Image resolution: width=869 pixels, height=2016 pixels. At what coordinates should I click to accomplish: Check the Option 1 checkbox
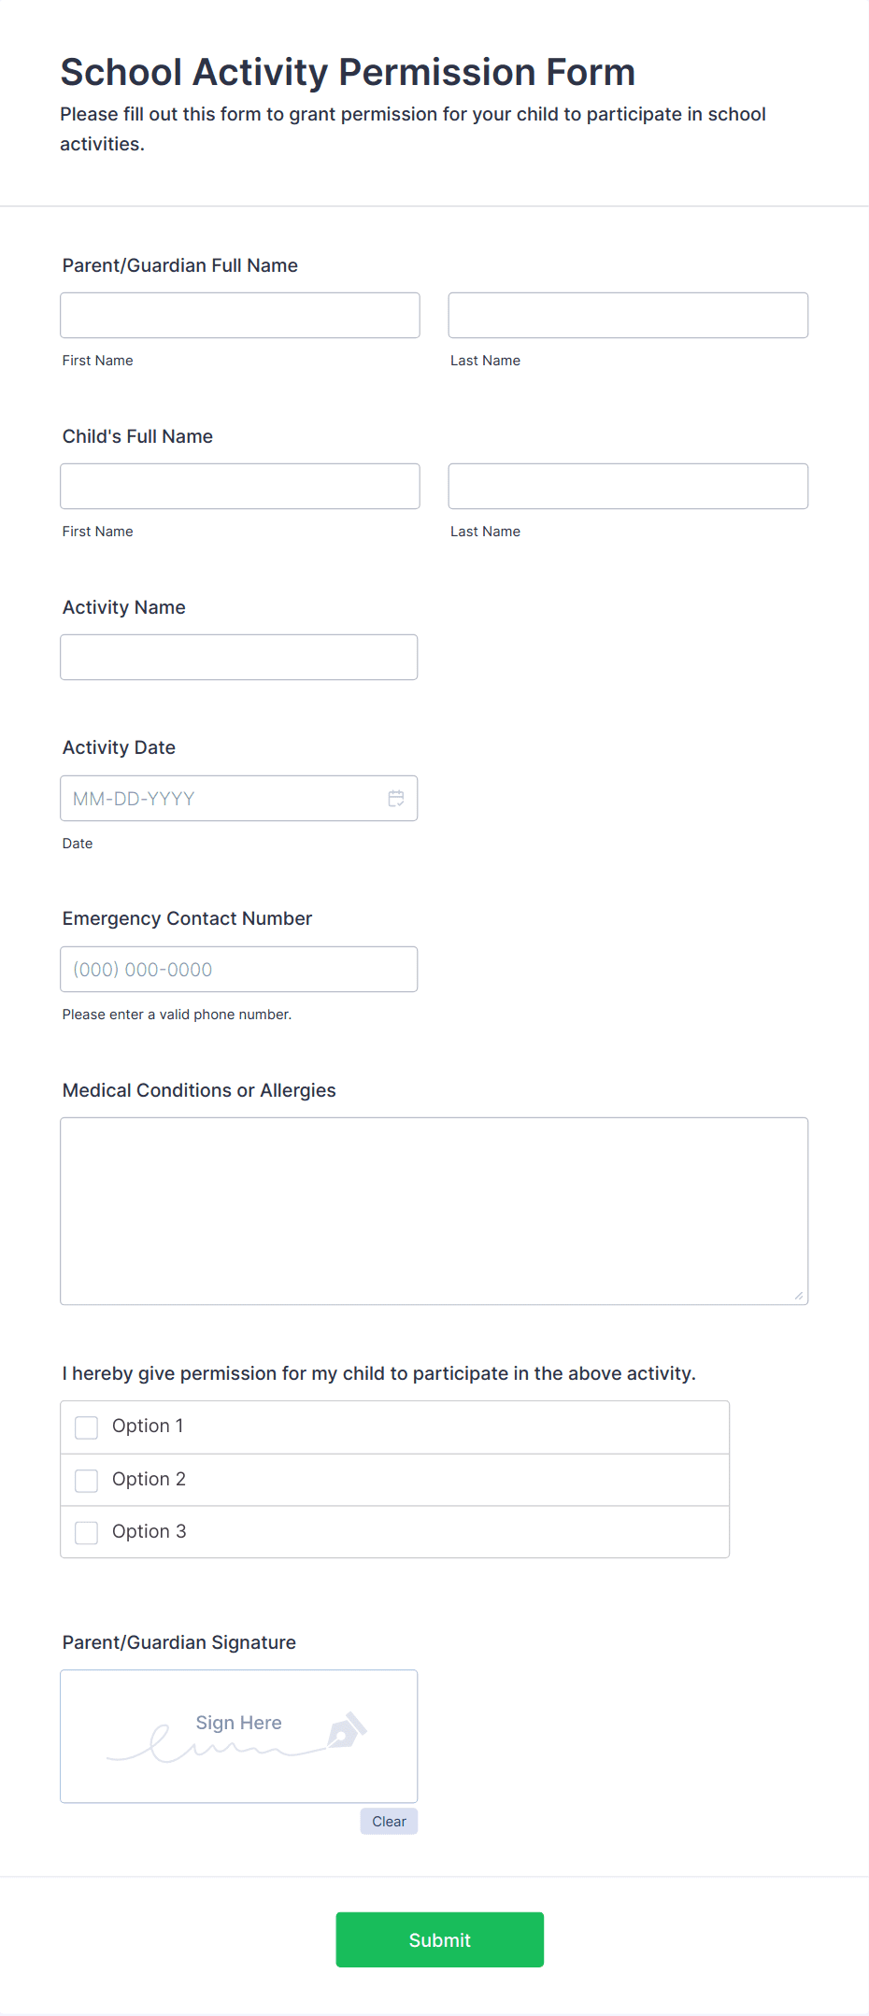(x=86, y=1427)
